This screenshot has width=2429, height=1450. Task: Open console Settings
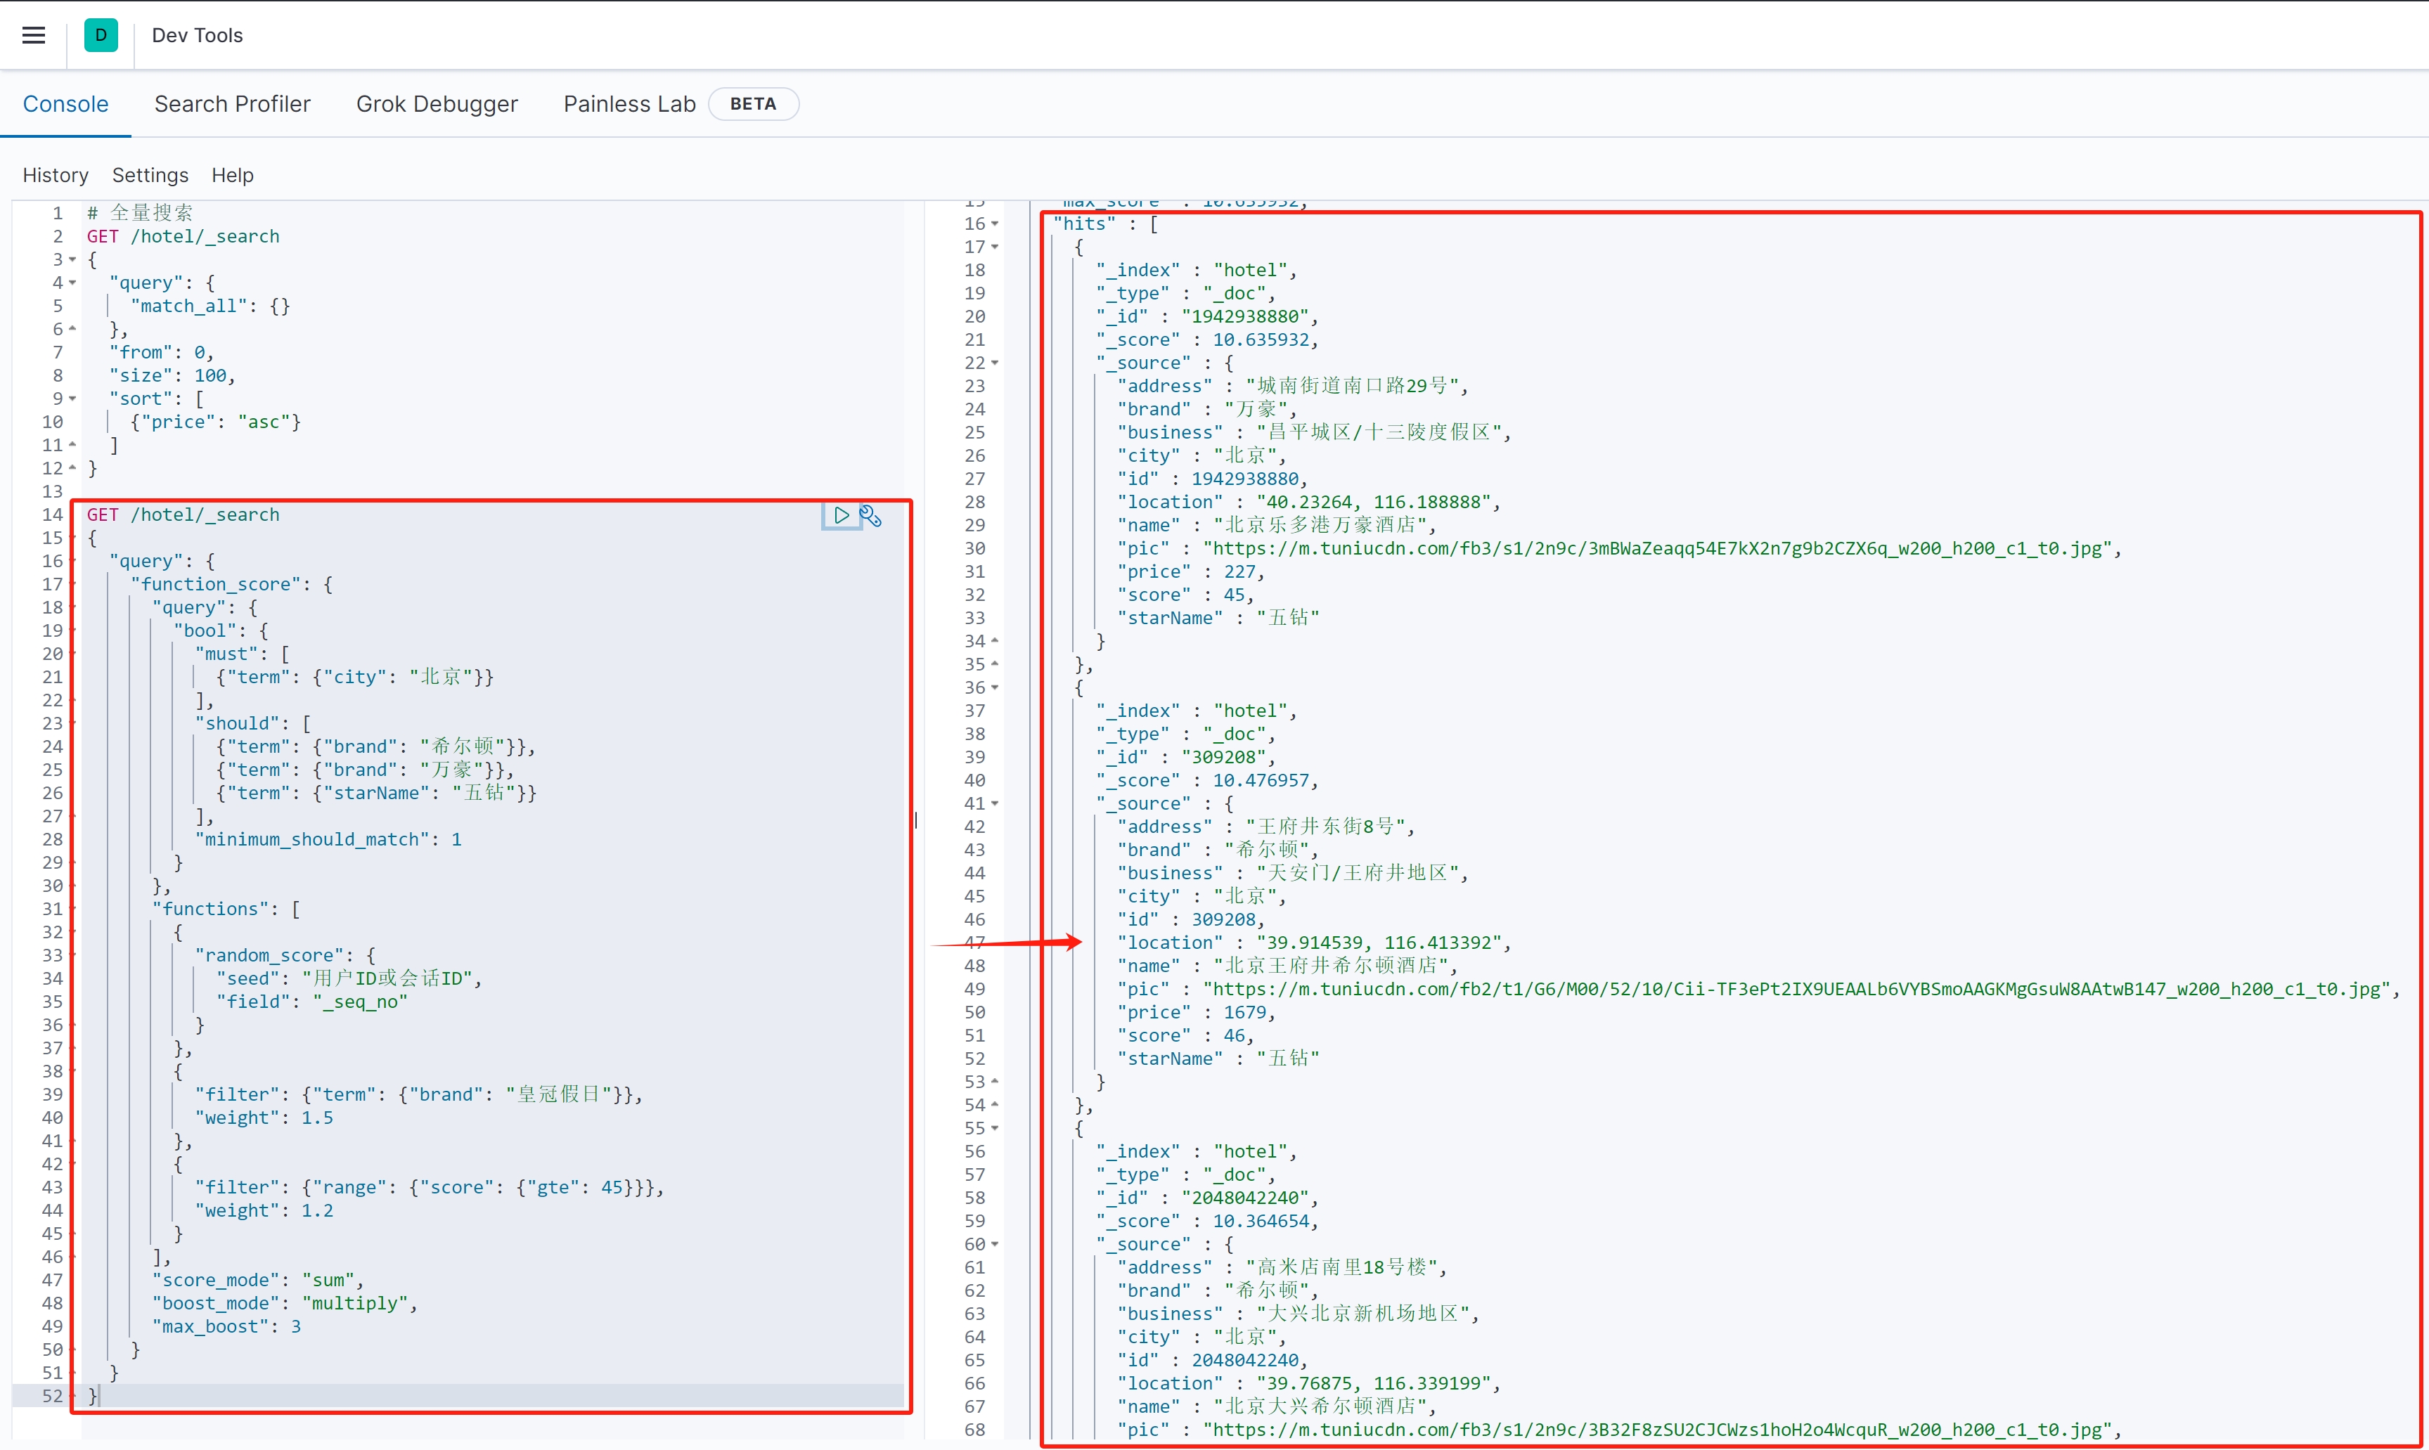pos(150,175)
